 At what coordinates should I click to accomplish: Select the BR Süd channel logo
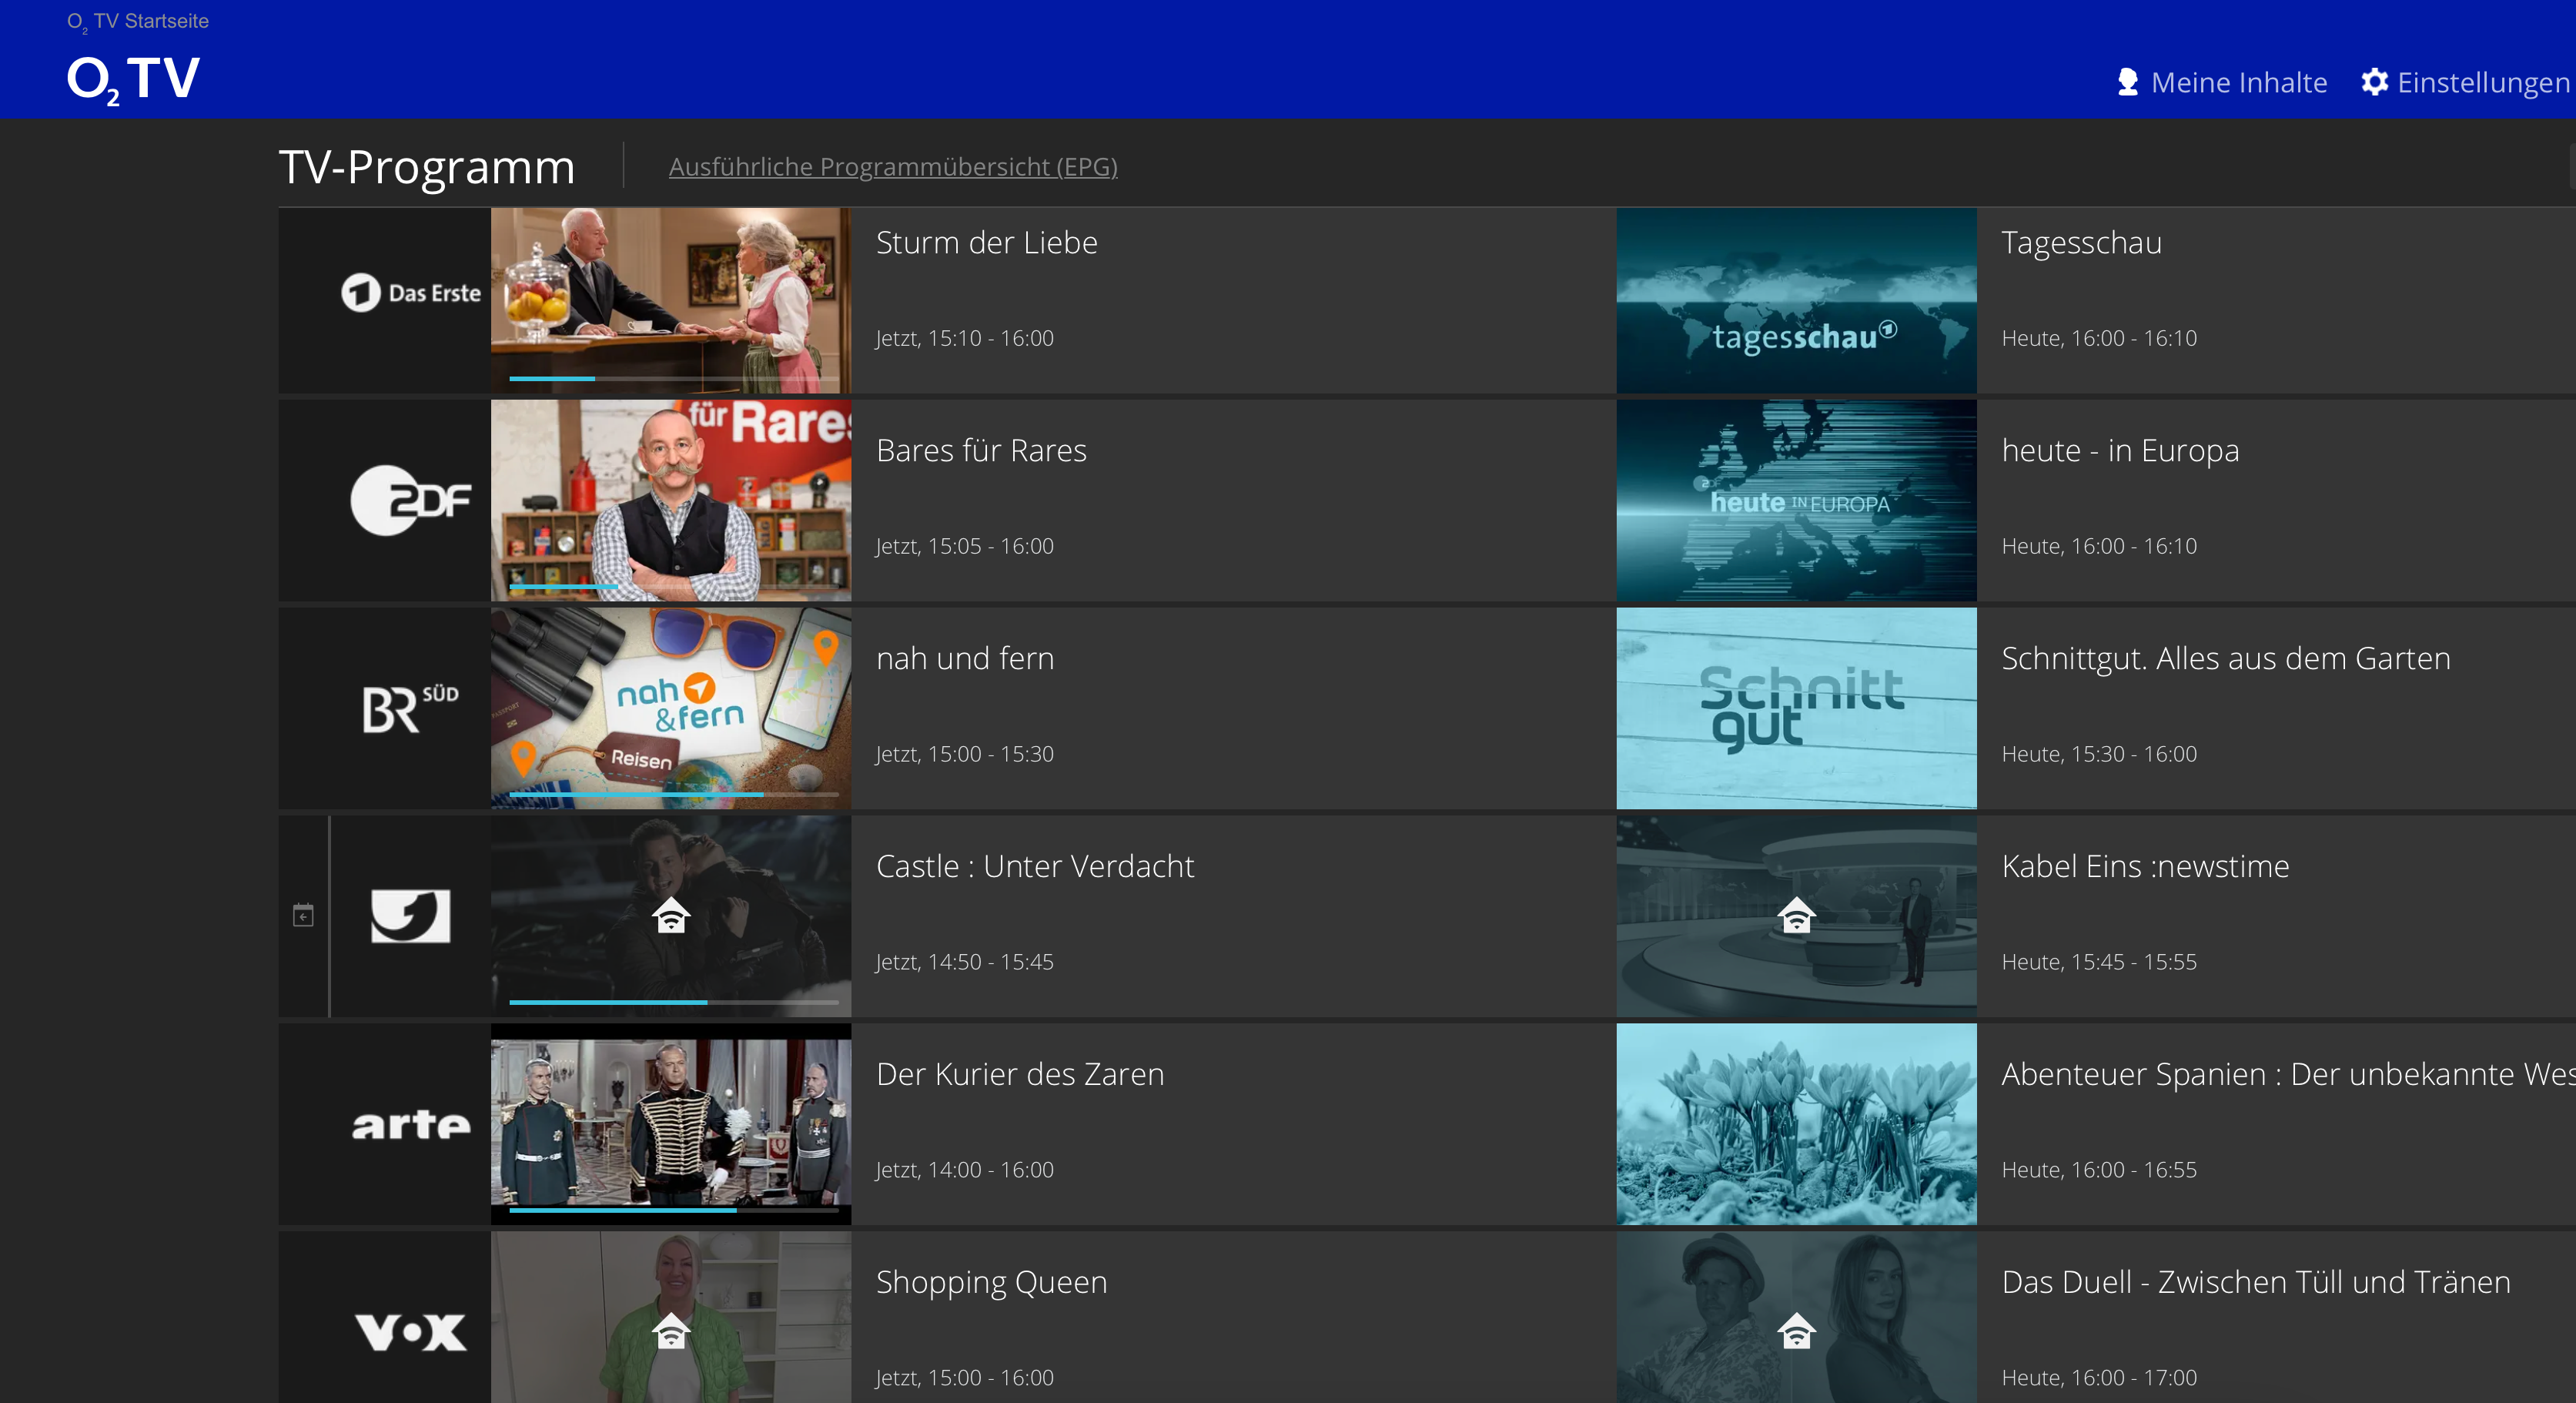411,708
